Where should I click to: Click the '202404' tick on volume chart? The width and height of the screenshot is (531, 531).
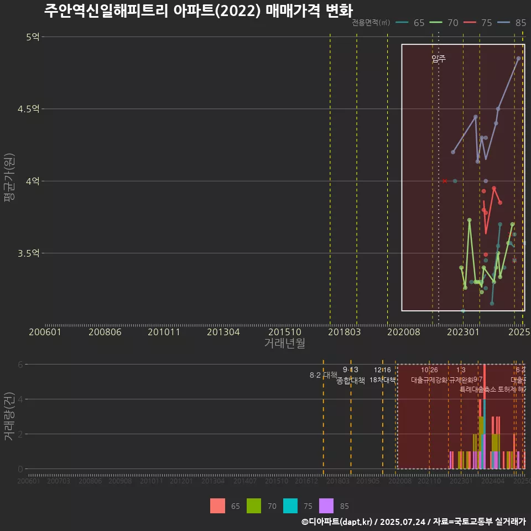(x=493, y=481)
